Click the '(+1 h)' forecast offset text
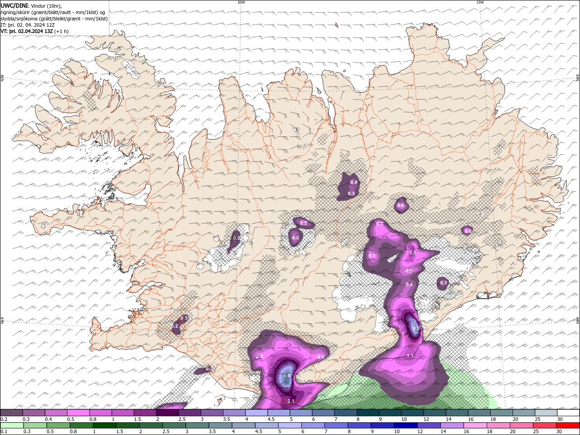The width and height of the screenshot is (580, 435). tap(62, 31)
